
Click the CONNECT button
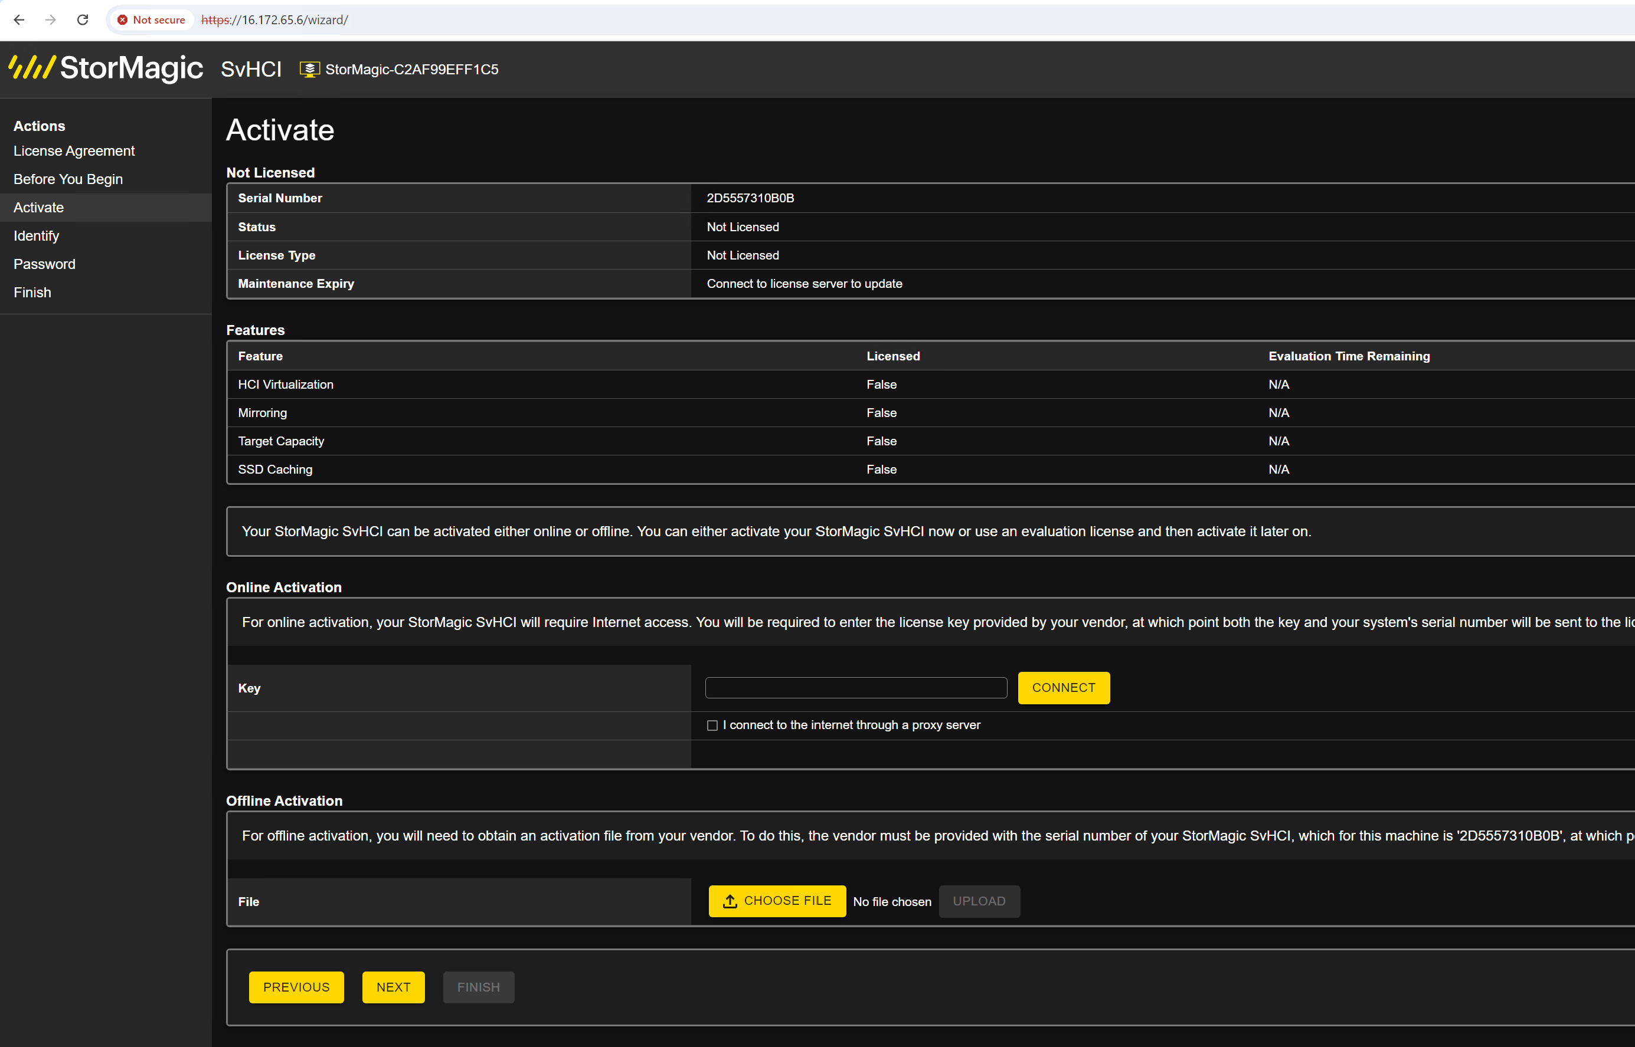coord(1064,688)
